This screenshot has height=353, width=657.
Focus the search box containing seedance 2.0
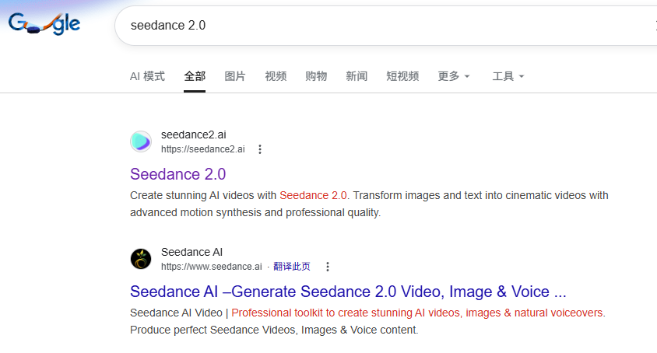[385, 26]
